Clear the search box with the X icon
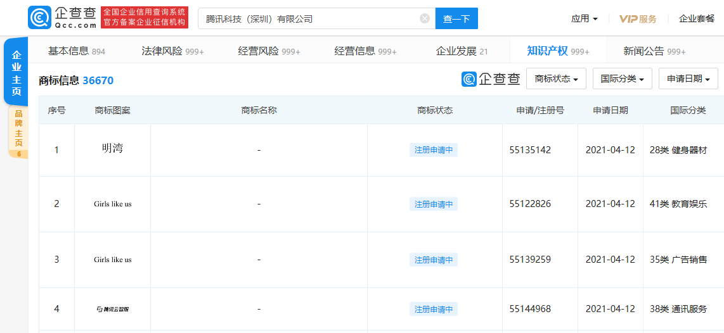Screen dimensions: 724x333 [425, 18]
